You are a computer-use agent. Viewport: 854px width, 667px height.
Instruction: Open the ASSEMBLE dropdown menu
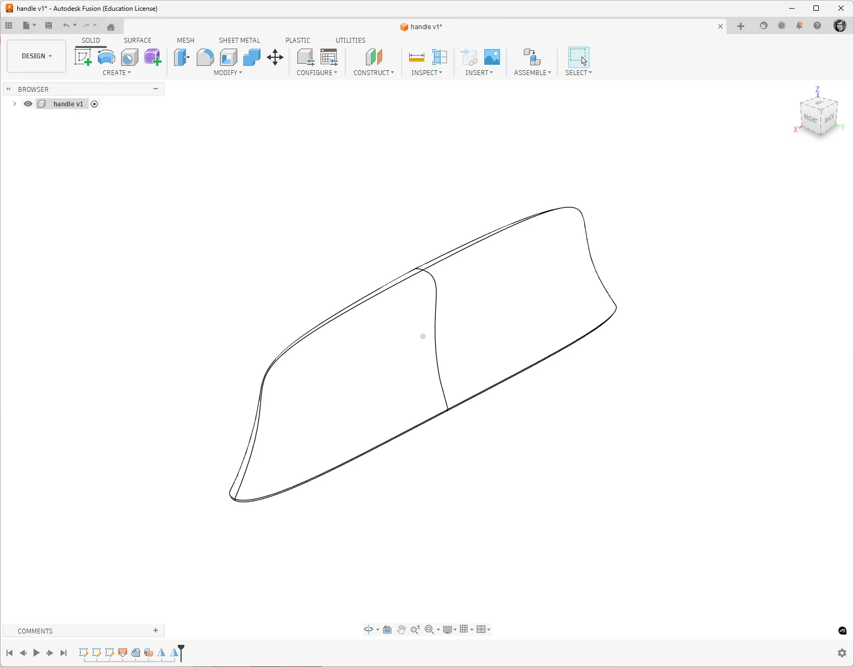[x=533, y=73]
